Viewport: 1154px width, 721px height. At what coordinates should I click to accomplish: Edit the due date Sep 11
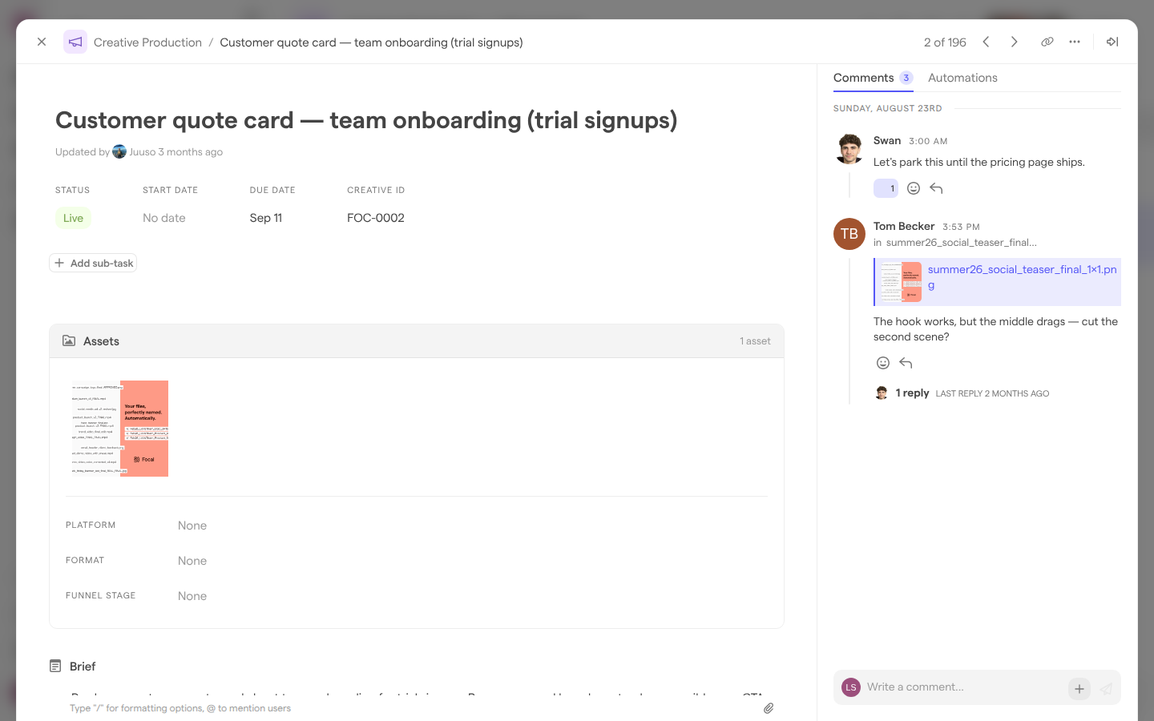[266, 218]
